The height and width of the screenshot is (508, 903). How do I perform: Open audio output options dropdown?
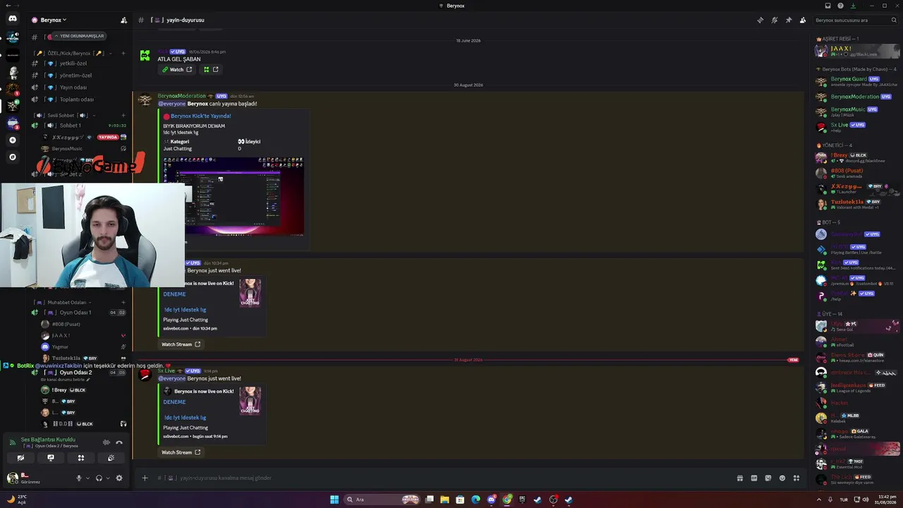click(107, 478)
